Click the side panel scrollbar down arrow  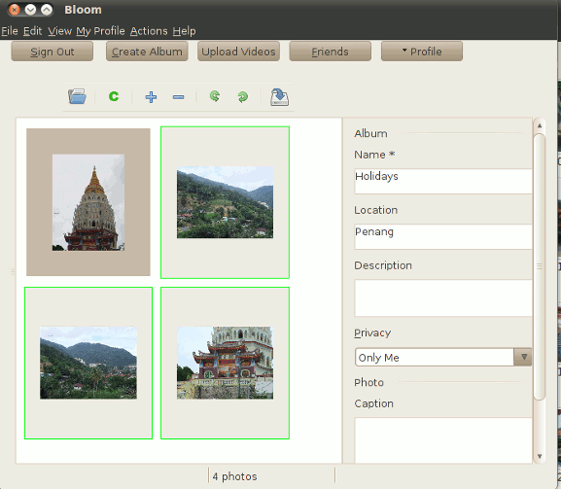[540, 456]
